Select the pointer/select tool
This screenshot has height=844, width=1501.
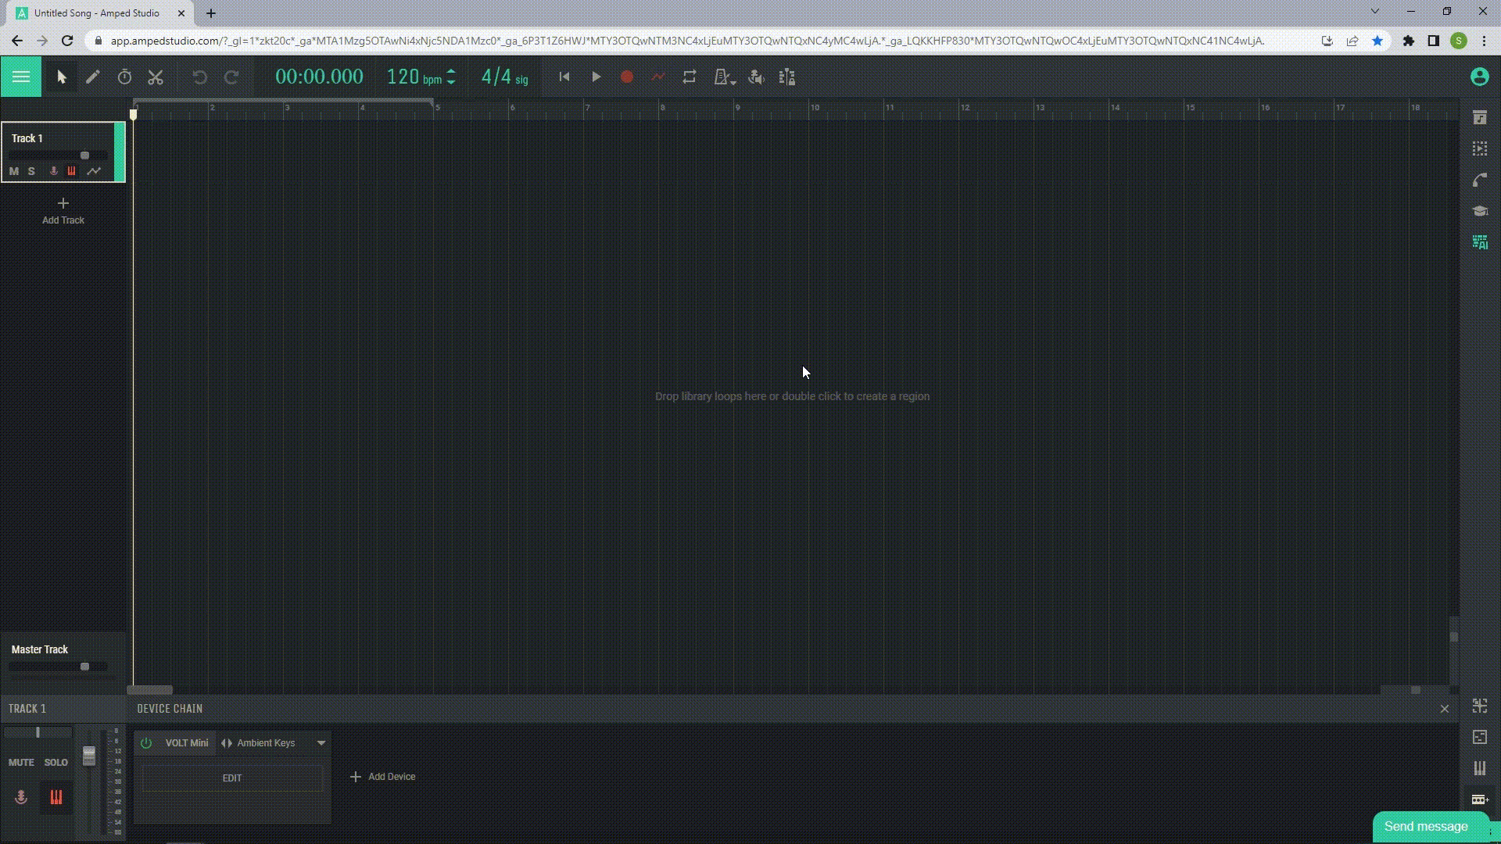[59, 77]
